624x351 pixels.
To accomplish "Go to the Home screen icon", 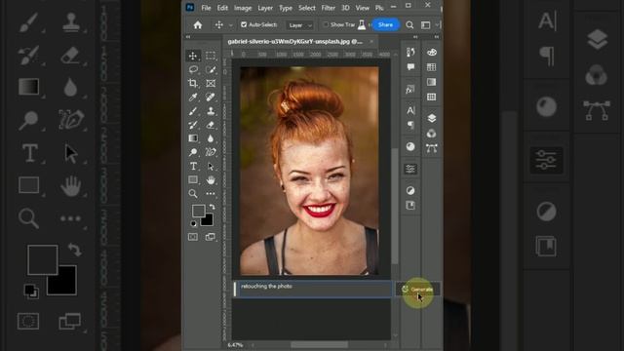I will (x=198, y=25).
